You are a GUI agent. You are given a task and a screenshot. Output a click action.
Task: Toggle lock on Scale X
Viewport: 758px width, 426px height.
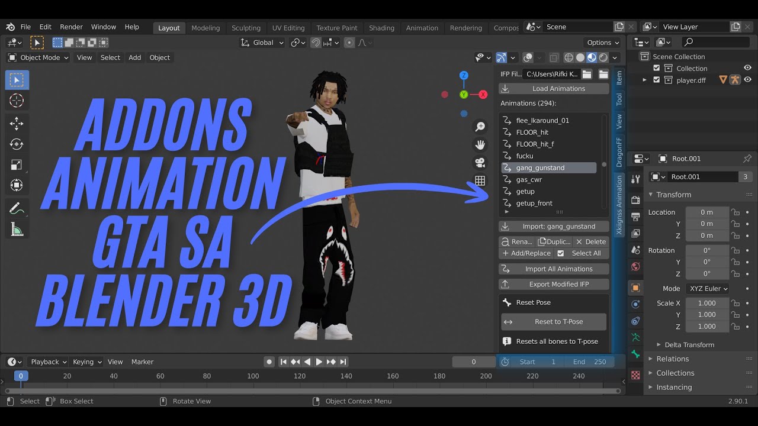(735, 303)
